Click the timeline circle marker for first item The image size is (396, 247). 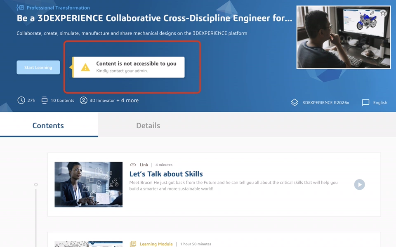coord(36,185)
